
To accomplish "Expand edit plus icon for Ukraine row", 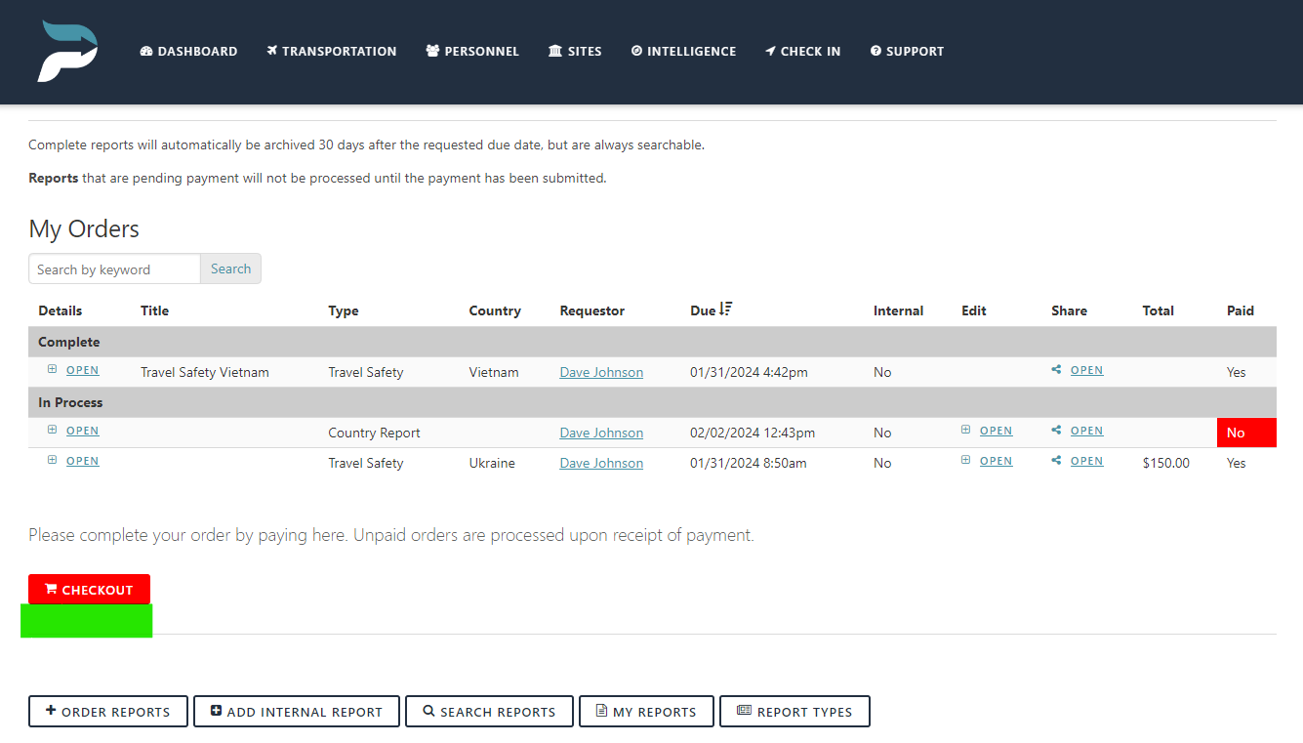I will click(x=966, y=461).
